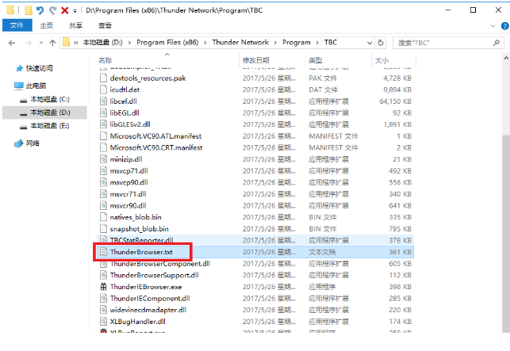Select 本地磁盘 (C:) in navigation pane

click(49, 100)
